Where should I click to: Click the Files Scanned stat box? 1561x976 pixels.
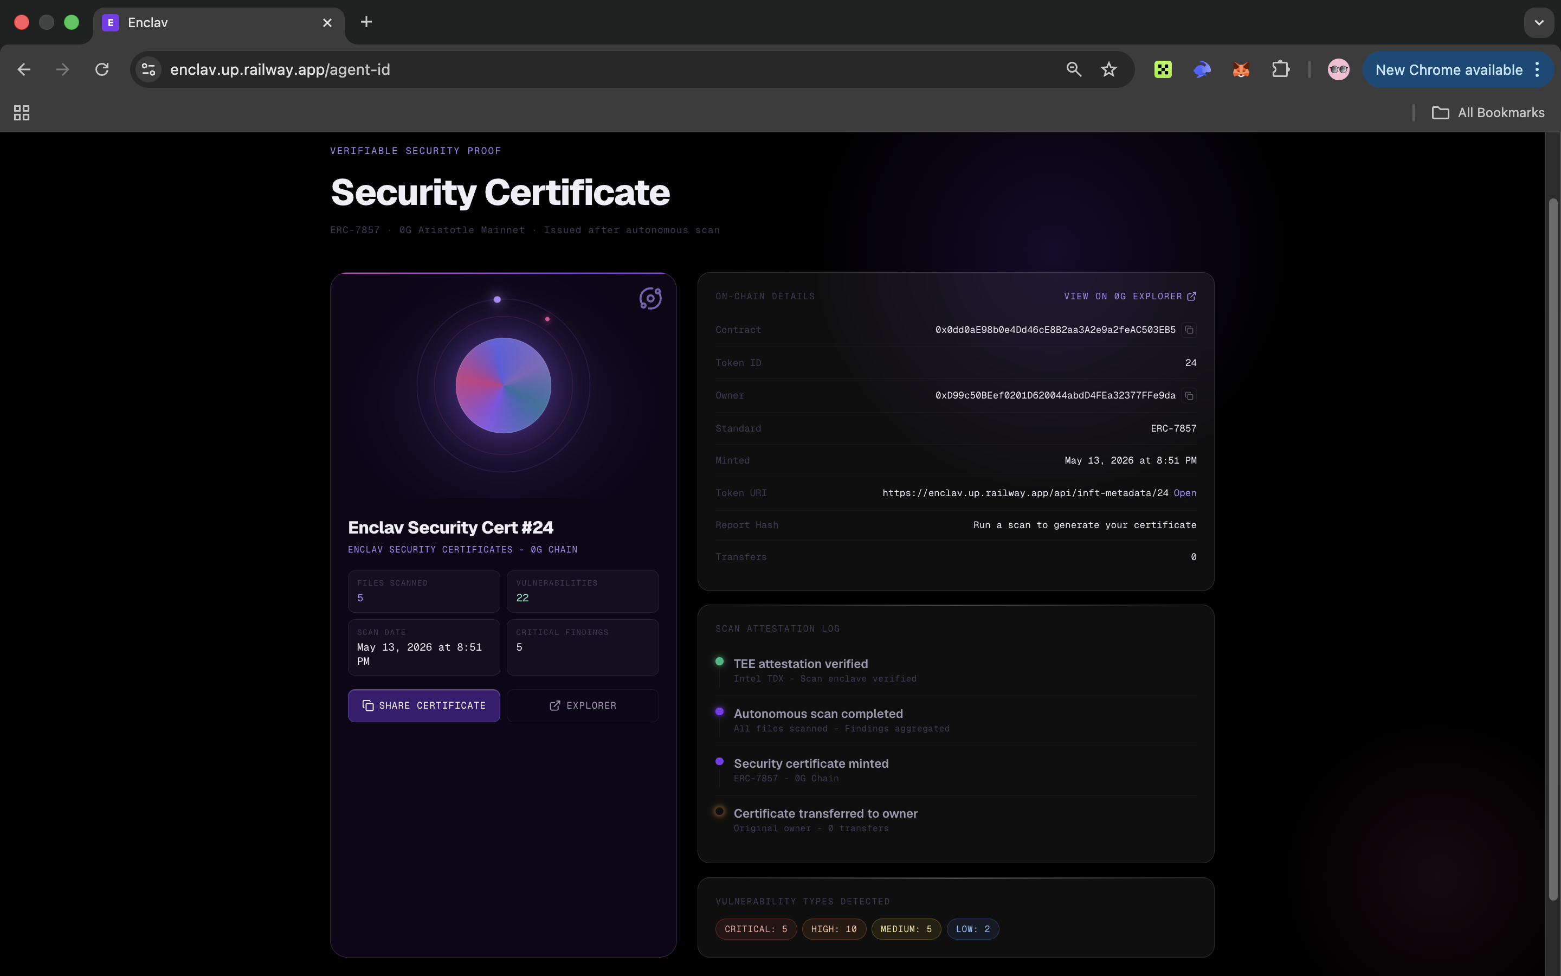click(424, 591)
